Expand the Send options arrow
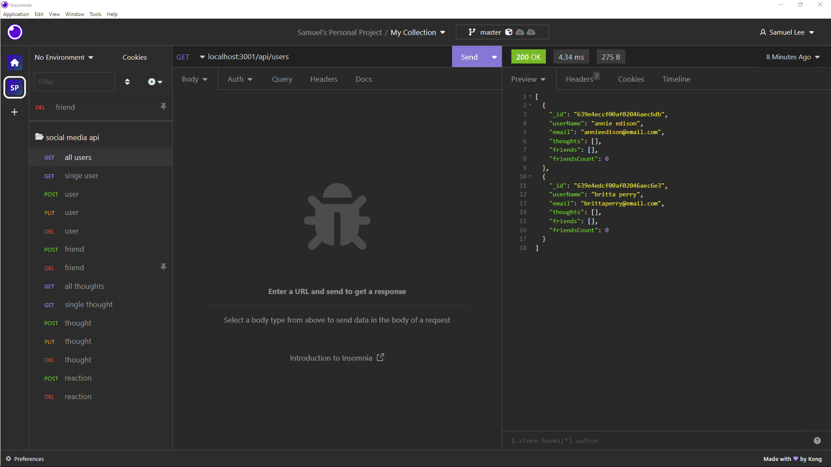This screenshot has width=831, height=467. click(x=494, y=57)
